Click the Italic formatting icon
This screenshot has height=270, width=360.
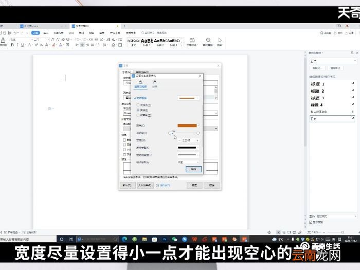pos(17,45)
